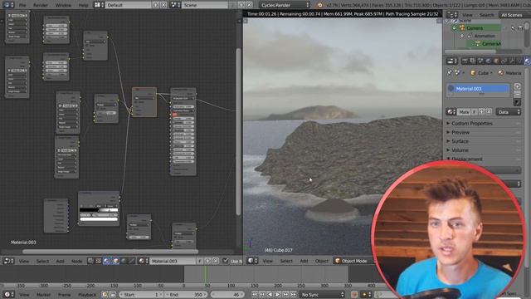
Task: Click Material.003 name in node editor header
Action: (172, 261)
